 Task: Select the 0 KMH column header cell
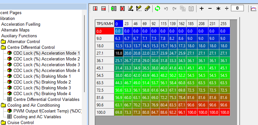pyautogui.click(x=119, y=24)
